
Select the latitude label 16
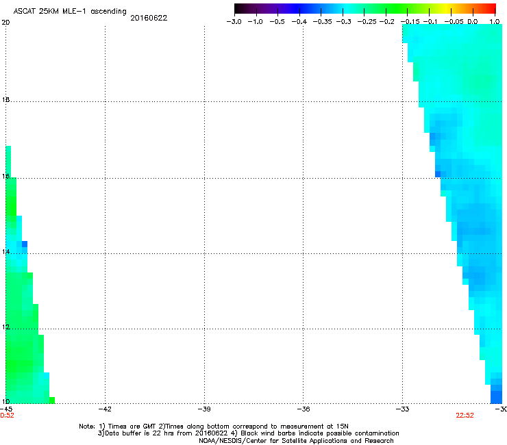pyautogui.click(x=5, y=176)
